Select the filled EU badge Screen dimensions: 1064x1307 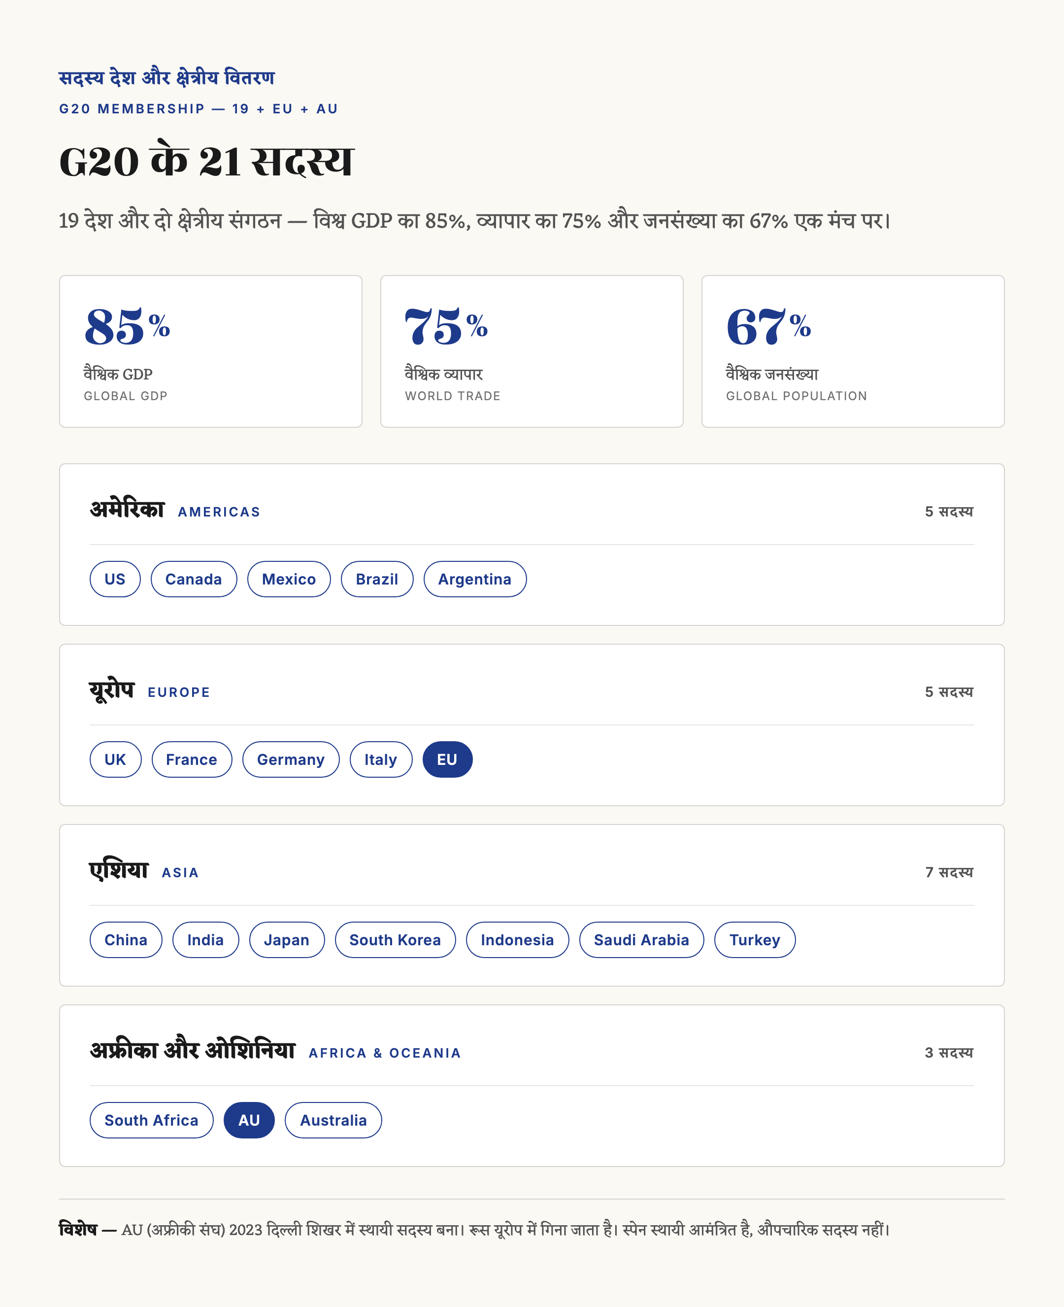[447, 759]
